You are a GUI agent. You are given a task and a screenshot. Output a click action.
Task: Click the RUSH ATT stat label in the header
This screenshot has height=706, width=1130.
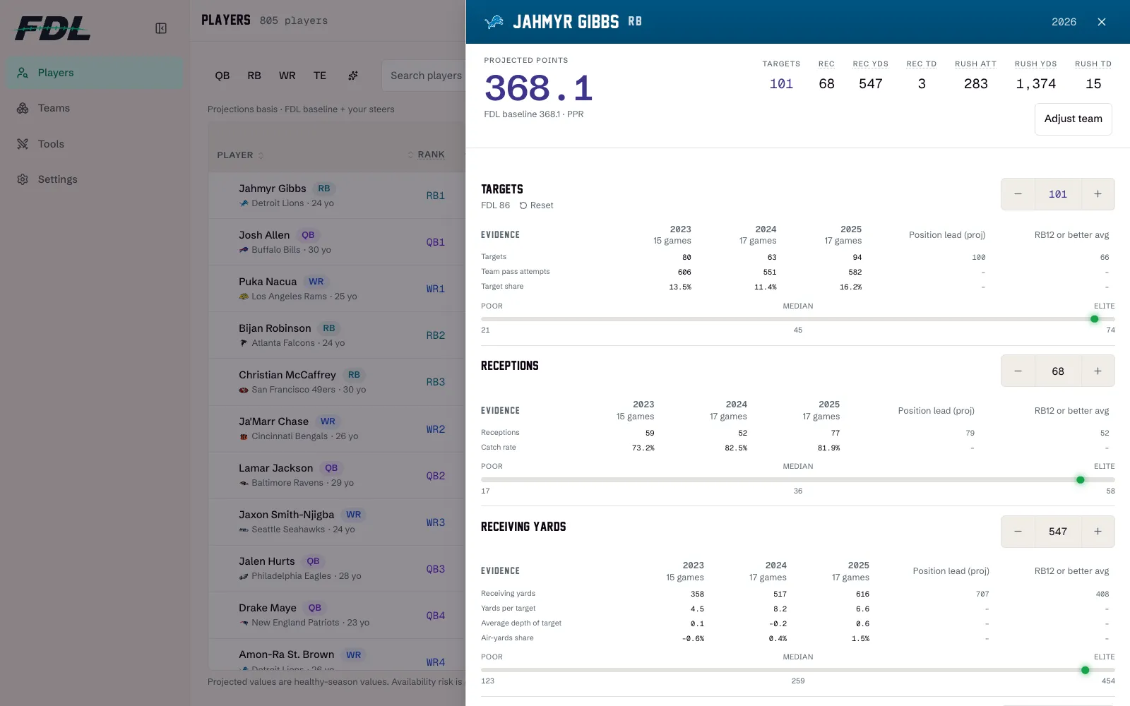[976, 64]
